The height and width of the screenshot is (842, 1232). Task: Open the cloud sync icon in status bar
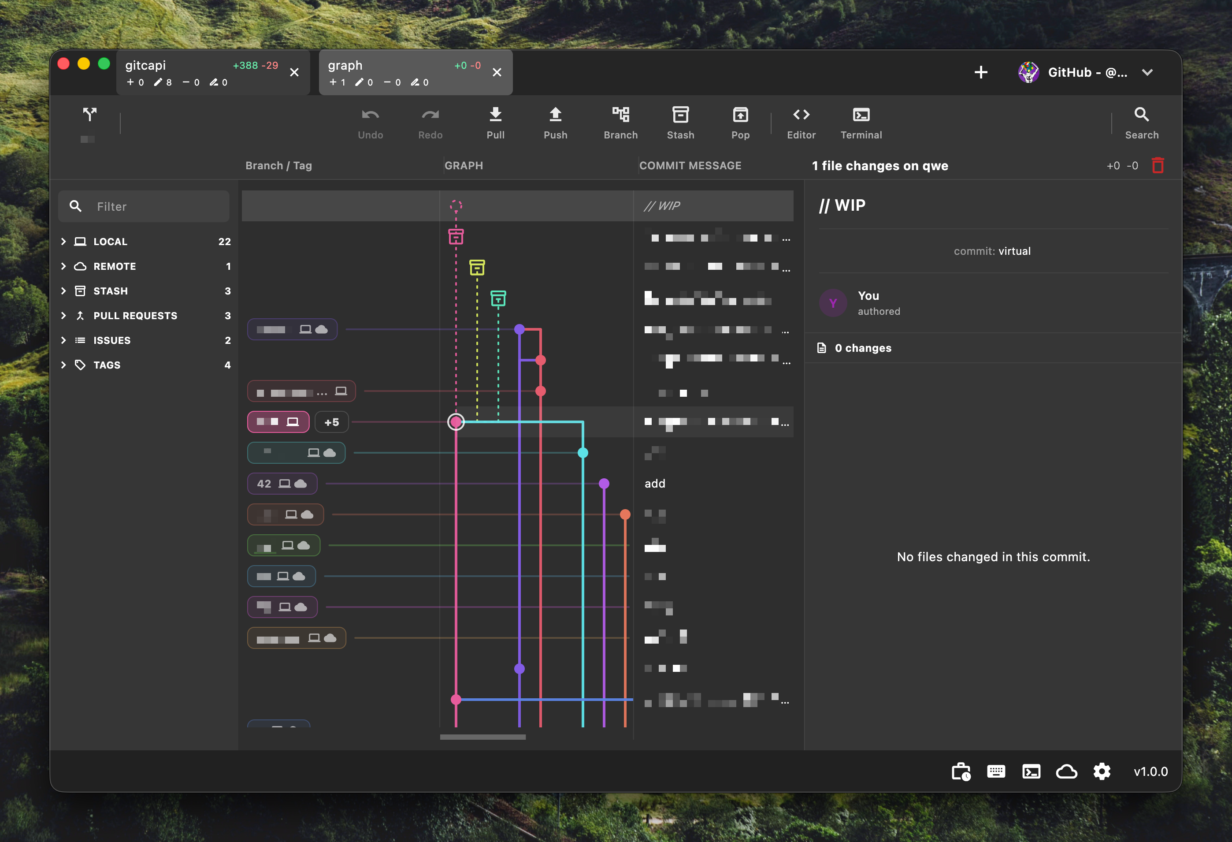(x=1066, y=771)
